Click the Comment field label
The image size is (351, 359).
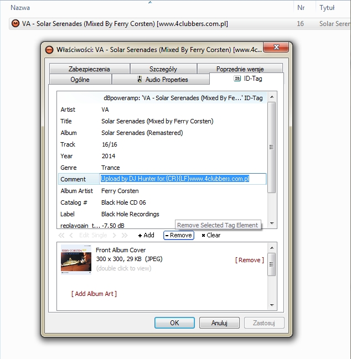(73, 179)
